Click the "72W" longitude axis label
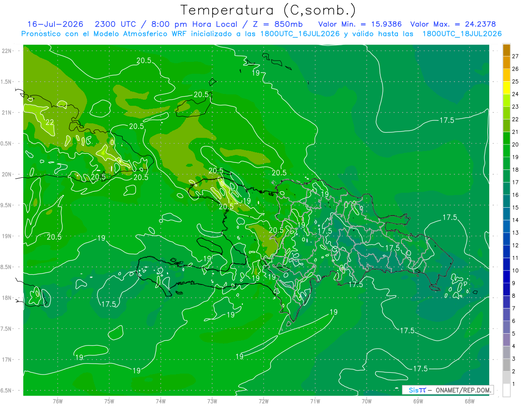Screen dimensions: 527x407 [x=263, y=401]
